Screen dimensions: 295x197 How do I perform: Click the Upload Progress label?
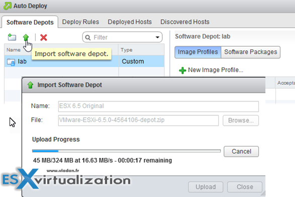[x=56, y=139]
